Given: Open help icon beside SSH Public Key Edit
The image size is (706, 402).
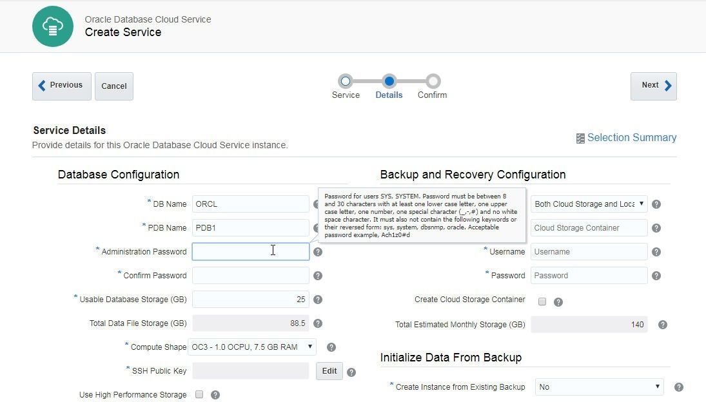Looking at the screenshot, I should pyautogui.click(x=351, y=372).
